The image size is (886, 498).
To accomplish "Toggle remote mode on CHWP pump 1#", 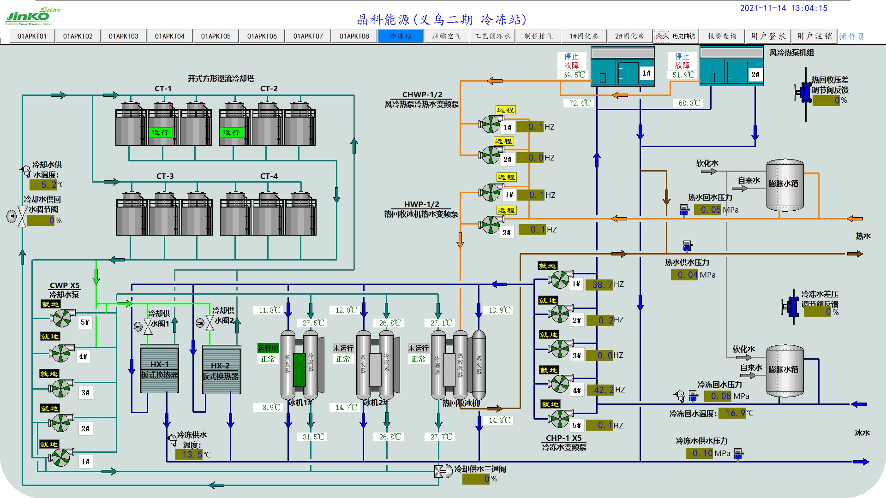I will coord(505,110).
